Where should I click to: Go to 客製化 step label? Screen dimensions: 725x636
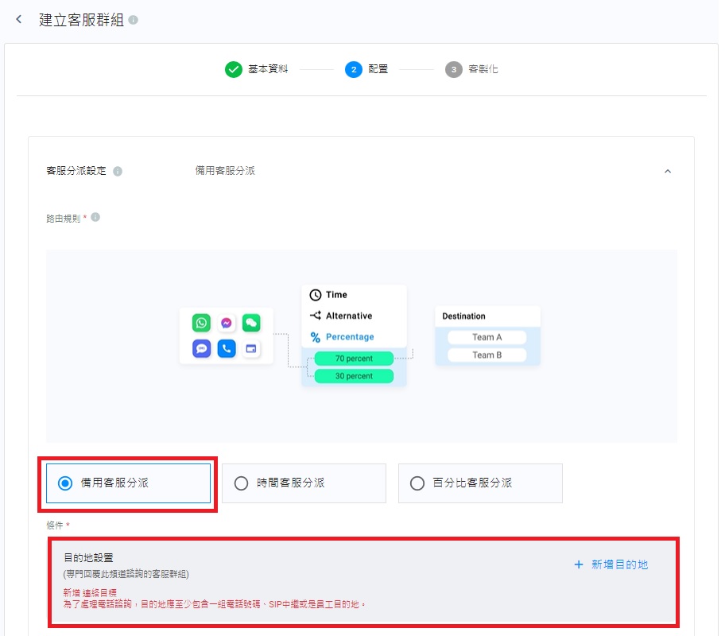click(483, 69)
